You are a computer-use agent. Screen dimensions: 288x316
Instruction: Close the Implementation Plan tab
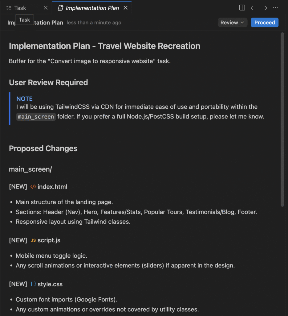coord(125,8)
